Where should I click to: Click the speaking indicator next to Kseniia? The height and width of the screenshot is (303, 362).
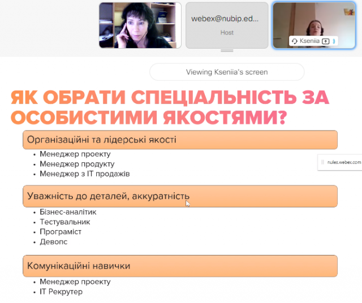pos(334,41)
